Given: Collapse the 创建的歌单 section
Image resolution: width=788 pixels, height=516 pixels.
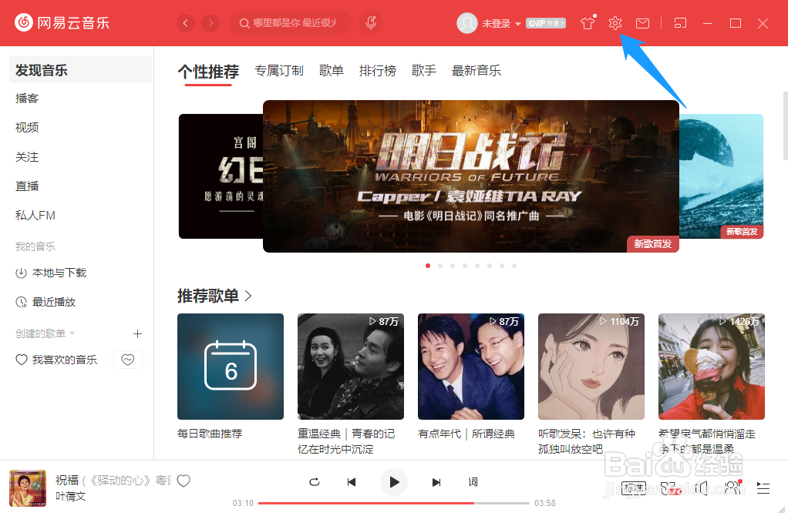Looking at the screenshot, I should pyautogui.click(x=45, y=333).
